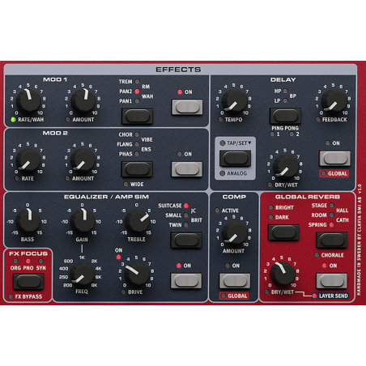Click the MOD 2 effect type selector button
Image resolution: width=366 pixels, height=366 pixels.
pos(137,169)
